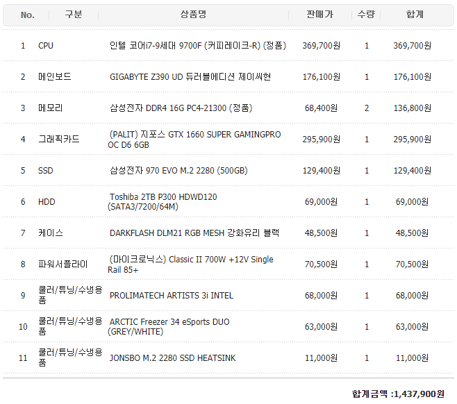
Task: Click the 합계금액 1,437,900원 grand total
Action: pyautogui.click(x=398, y=394)
